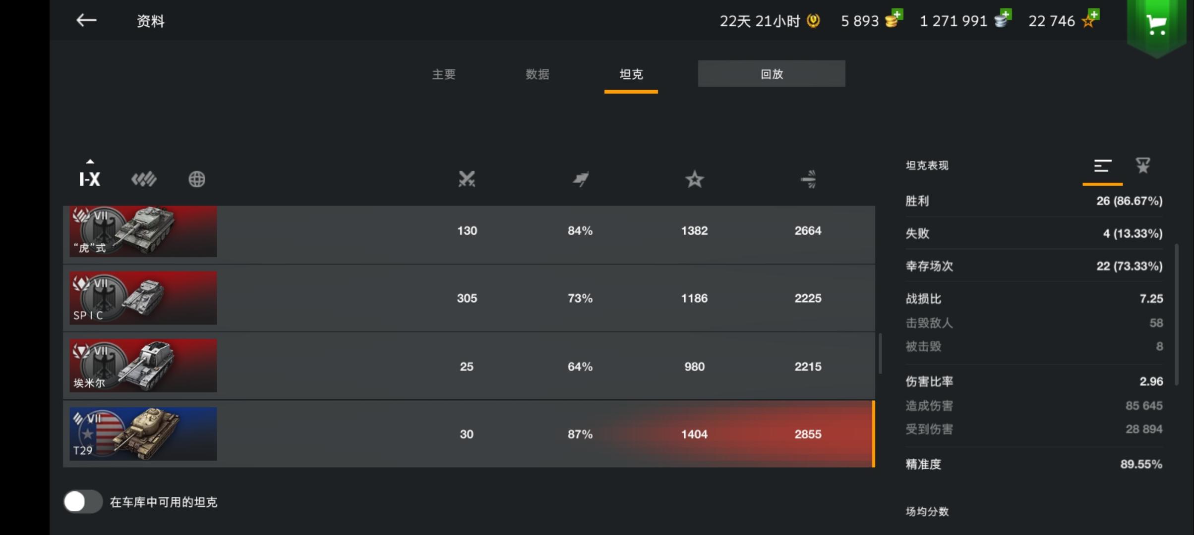
Task: Open the shopping cart store
Action: (x=1156, y=24)
